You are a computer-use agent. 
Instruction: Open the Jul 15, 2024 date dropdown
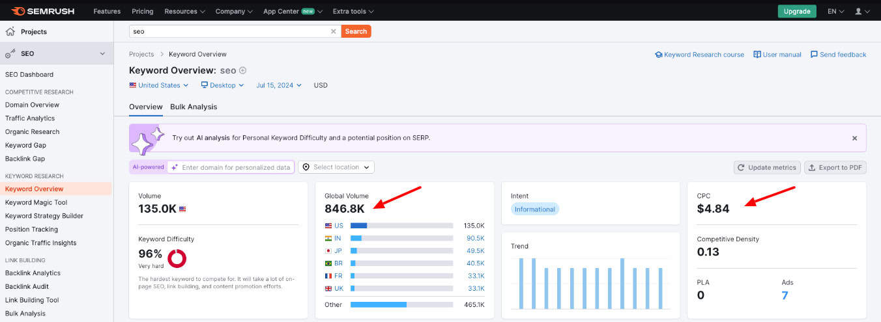tap(279, 85)
